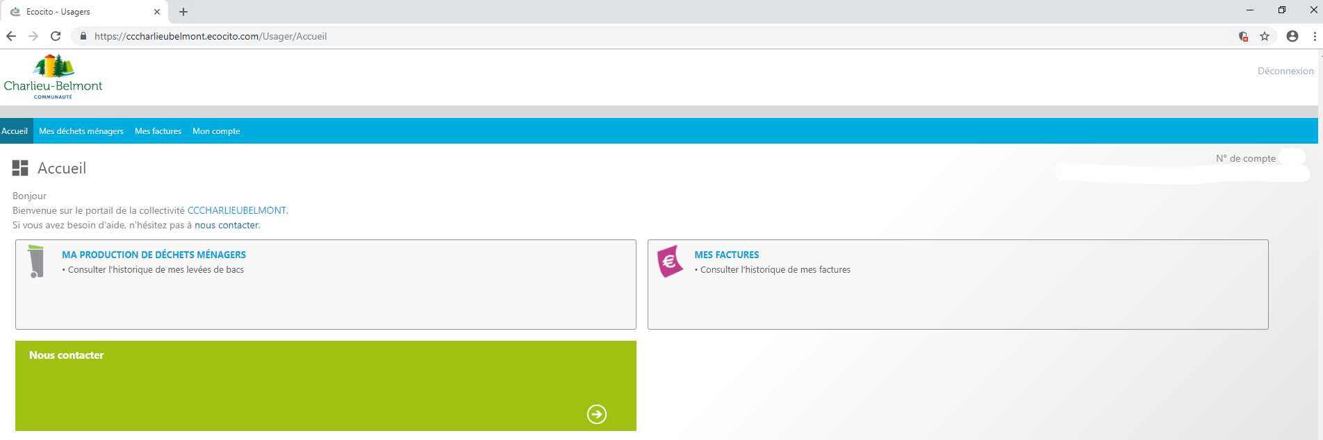Select the Accueil navigation tab
Viewport: 1323px width, 440px height.
pos(15,131)
